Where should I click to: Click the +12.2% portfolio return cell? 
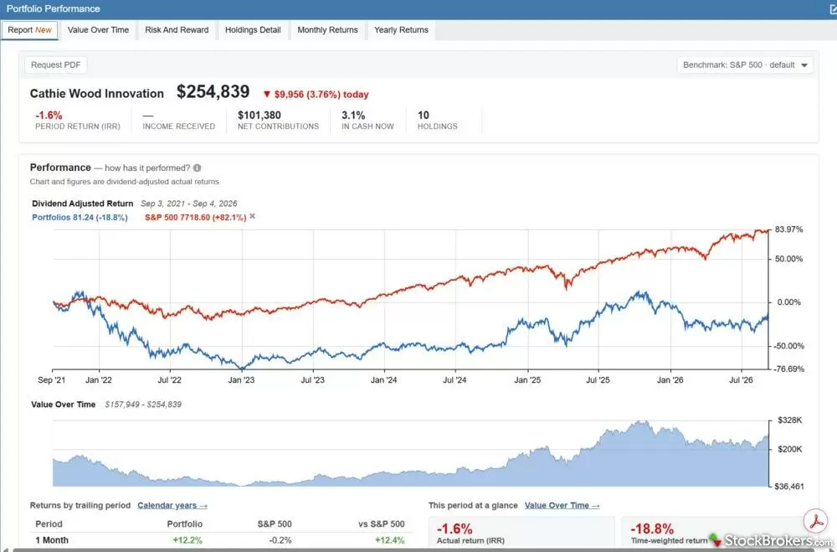[x=187, y=540]
